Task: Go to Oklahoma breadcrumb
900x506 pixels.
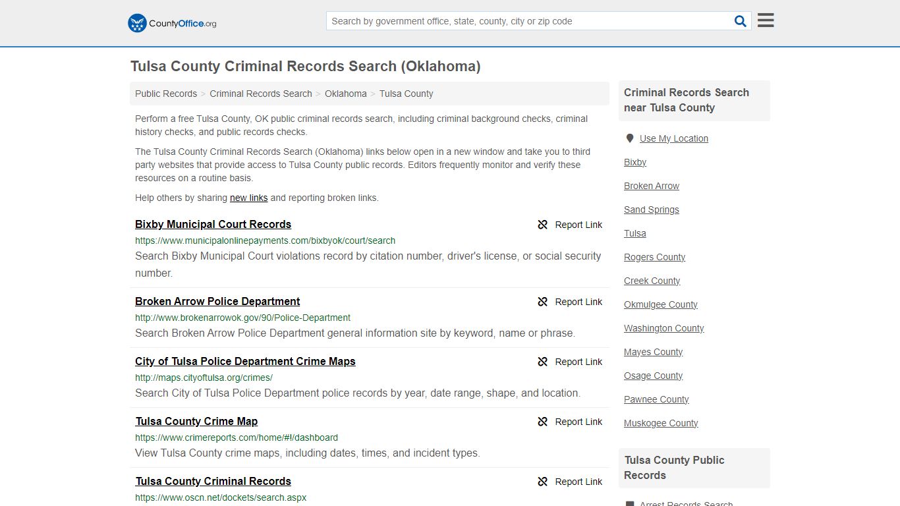Action: point(346,94)
